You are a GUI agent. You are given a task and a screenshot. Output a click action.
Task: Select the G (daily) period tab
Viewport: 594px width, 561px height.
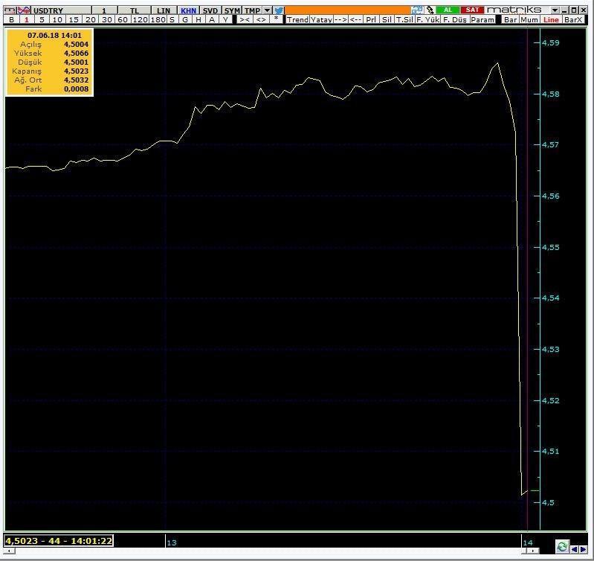click(x=185, y=19)
